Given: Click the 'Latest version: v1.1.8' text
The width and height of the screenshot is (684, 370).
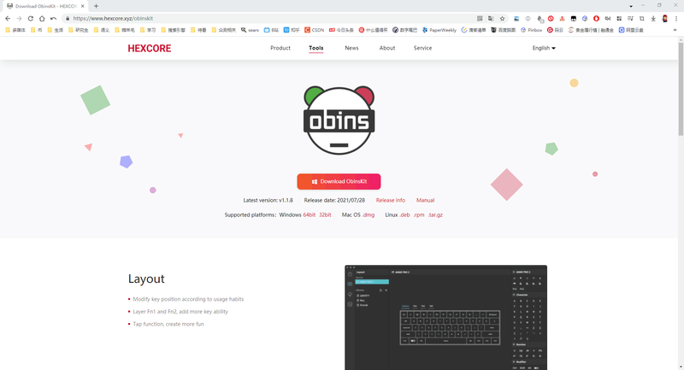Looking at the screenshot, I should (268, 200).
